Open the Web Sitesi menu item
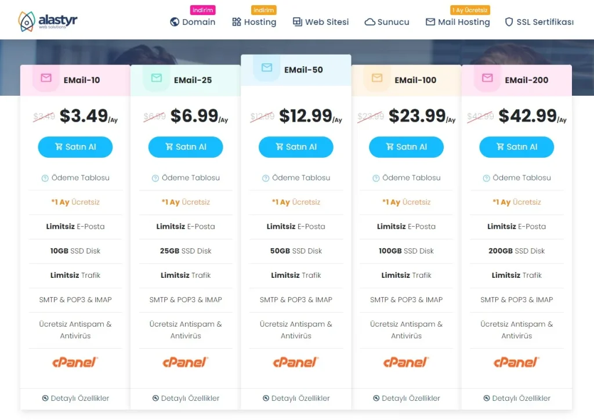 pos(321,22)
